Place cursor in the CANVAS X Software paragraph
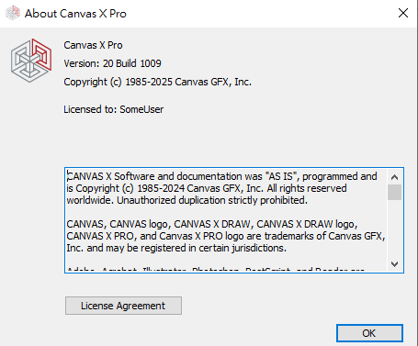Viewport: 418px width, 346px height. point(221,188)
